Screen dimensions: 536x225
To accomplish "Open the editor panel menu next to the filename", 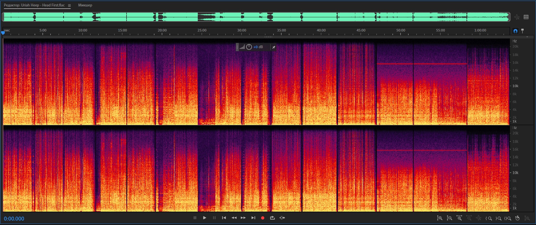I will coord(69,5).
